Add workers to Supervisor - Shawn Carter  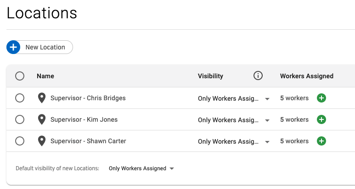tap(321, 141)
